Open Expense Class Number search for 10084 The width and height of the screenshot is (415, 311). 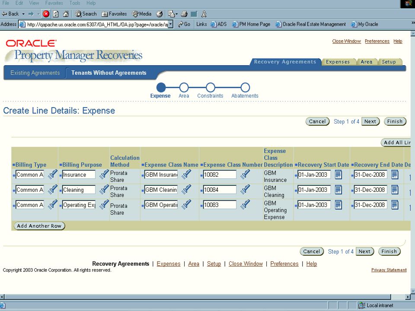click(x=245, y=189)
